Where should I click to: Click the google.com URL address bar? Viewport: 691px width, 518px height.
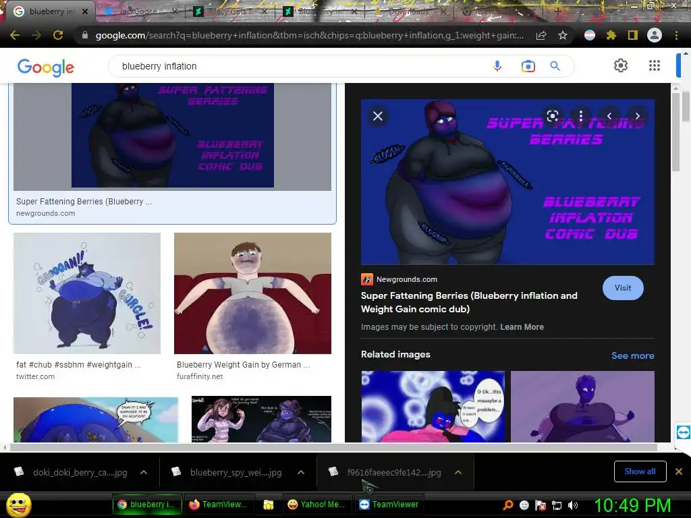(x=309, y=35)
